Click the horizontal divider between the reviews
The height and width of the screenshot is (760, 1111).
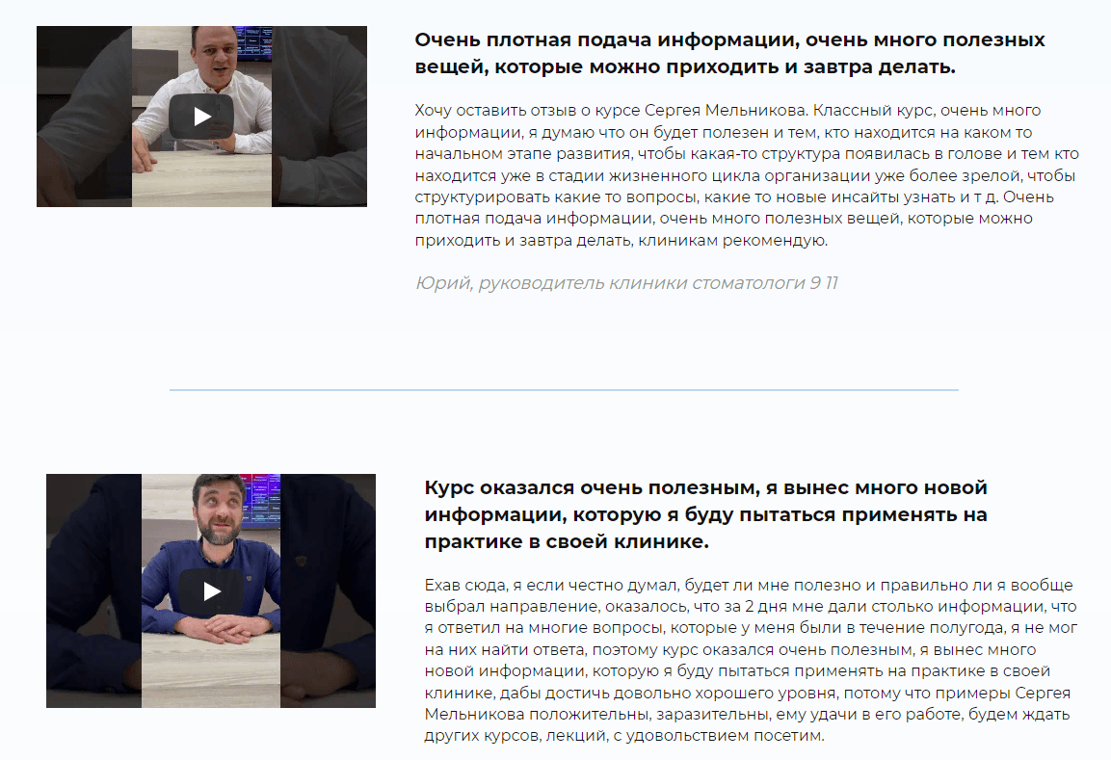[x=564, y=389]
